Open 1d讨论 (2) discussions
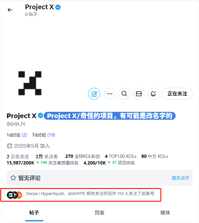199x223 pixels. (17, 135)
